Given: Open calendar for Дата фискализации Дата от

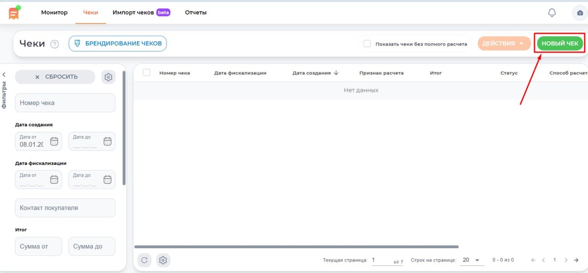Looking at the screenshot, I should click(x=54, y=179).
